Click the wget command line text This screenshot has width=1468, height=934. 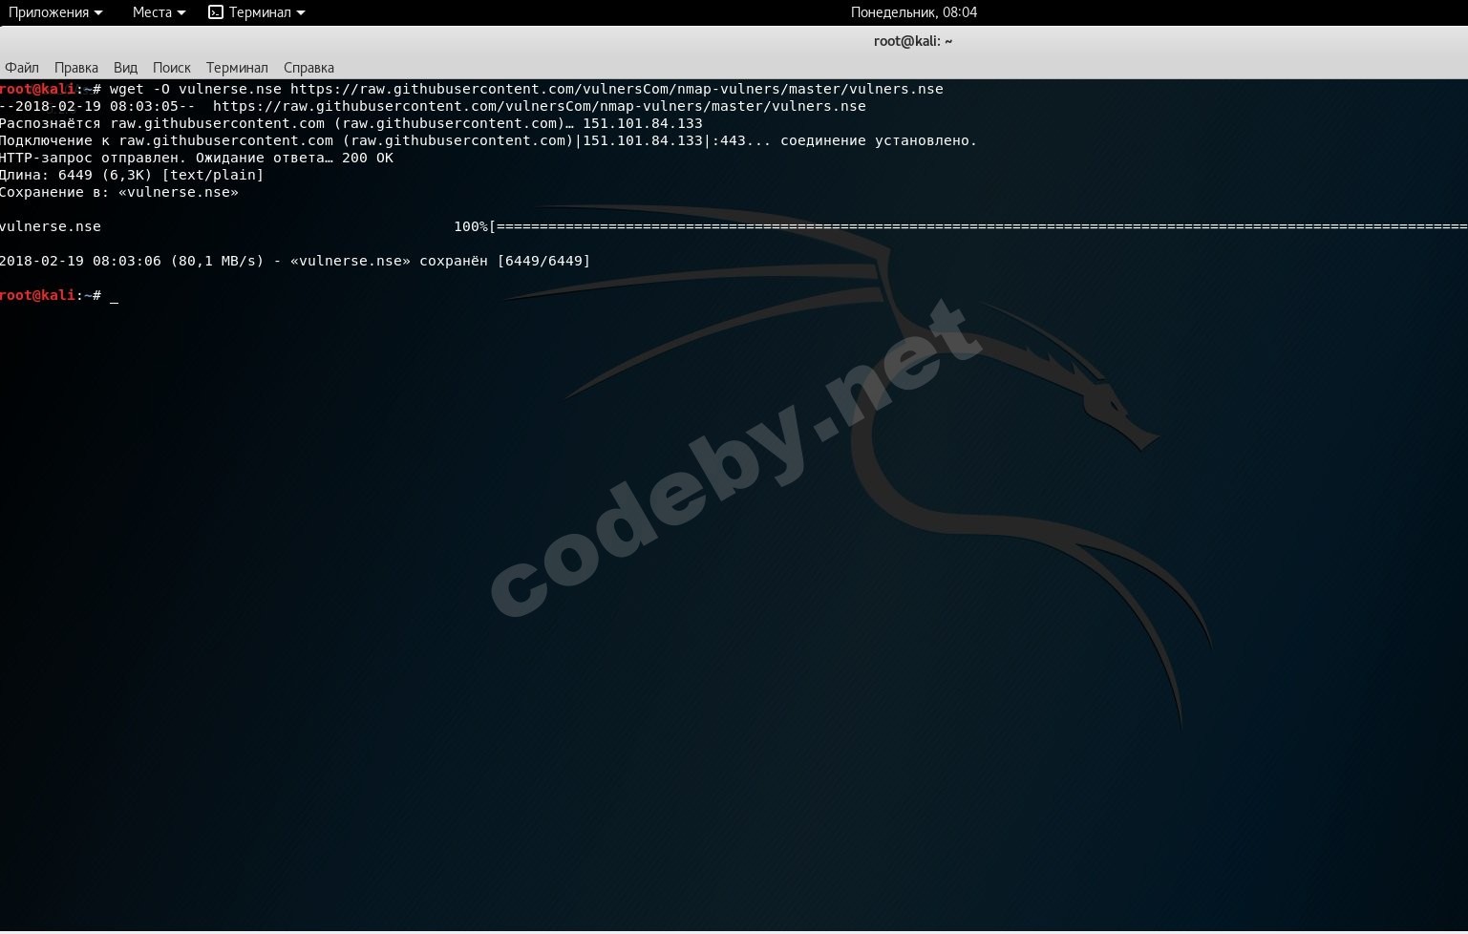point(526,89)
